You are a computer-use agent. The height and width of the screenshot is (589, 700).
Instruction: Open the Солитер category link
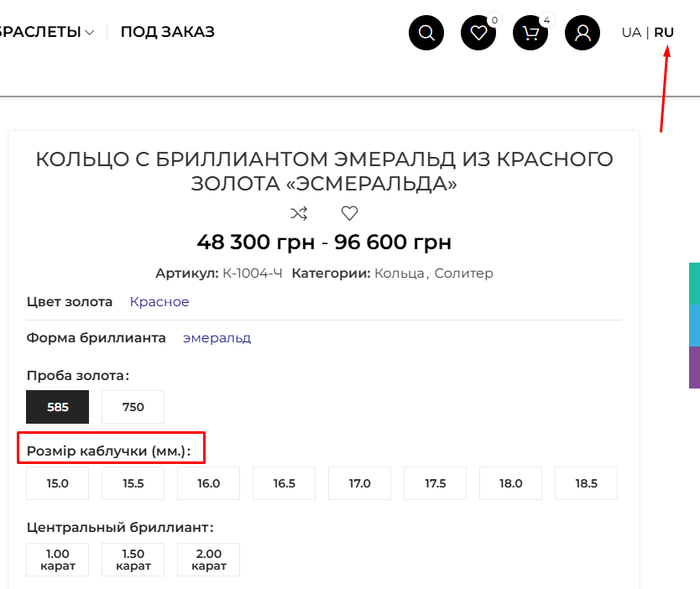click(x=464, y=273)
